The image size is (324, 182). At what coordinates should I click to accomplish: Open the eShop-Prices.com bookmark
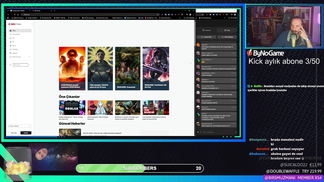(x=165, y=18)
